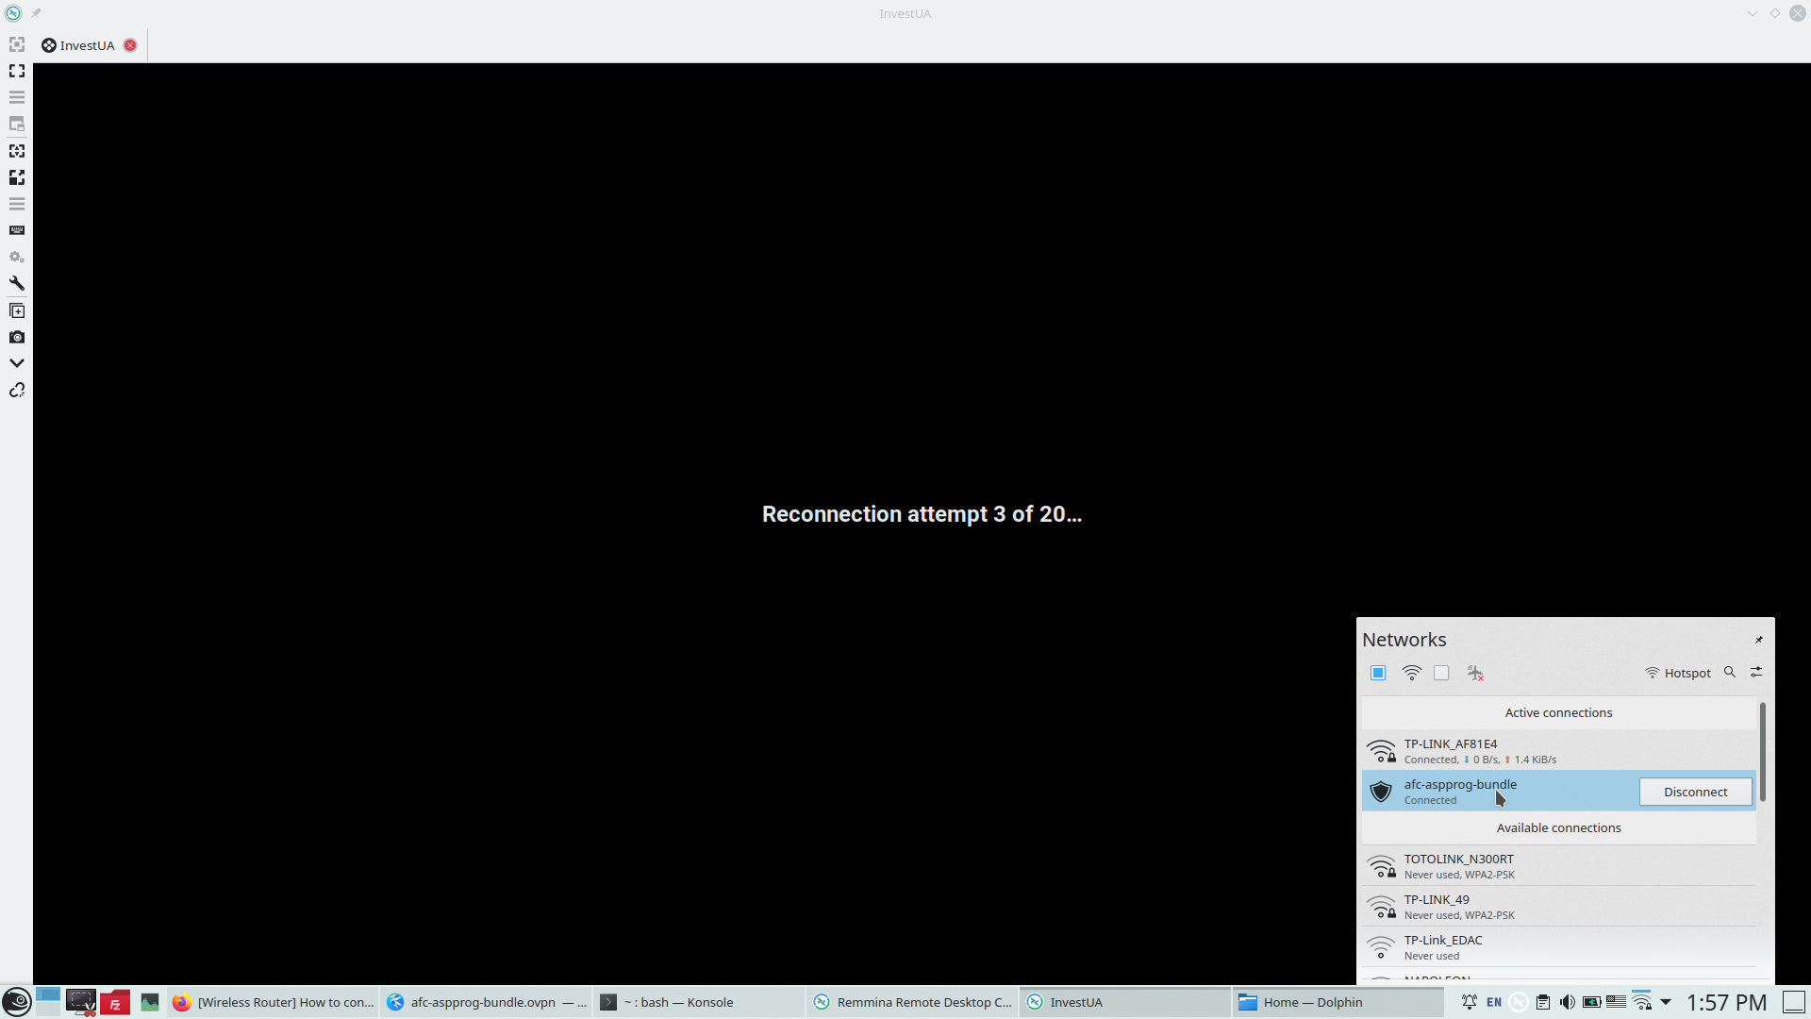Click the dynamic resolution update icon
Image resolution: width=1811 pixels, height=1019 pixels.
(17, 151)
